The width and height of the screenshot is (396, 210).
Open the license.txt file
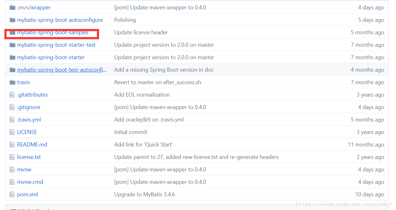(29, 157)
